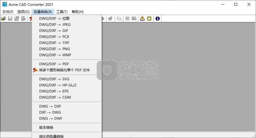The image size is (256, 138).
Task: Click the Save floppy disk icon
Action: point(10,19)
